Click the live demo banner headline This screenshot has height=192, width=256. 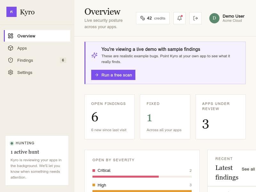[x=151, y=49]
